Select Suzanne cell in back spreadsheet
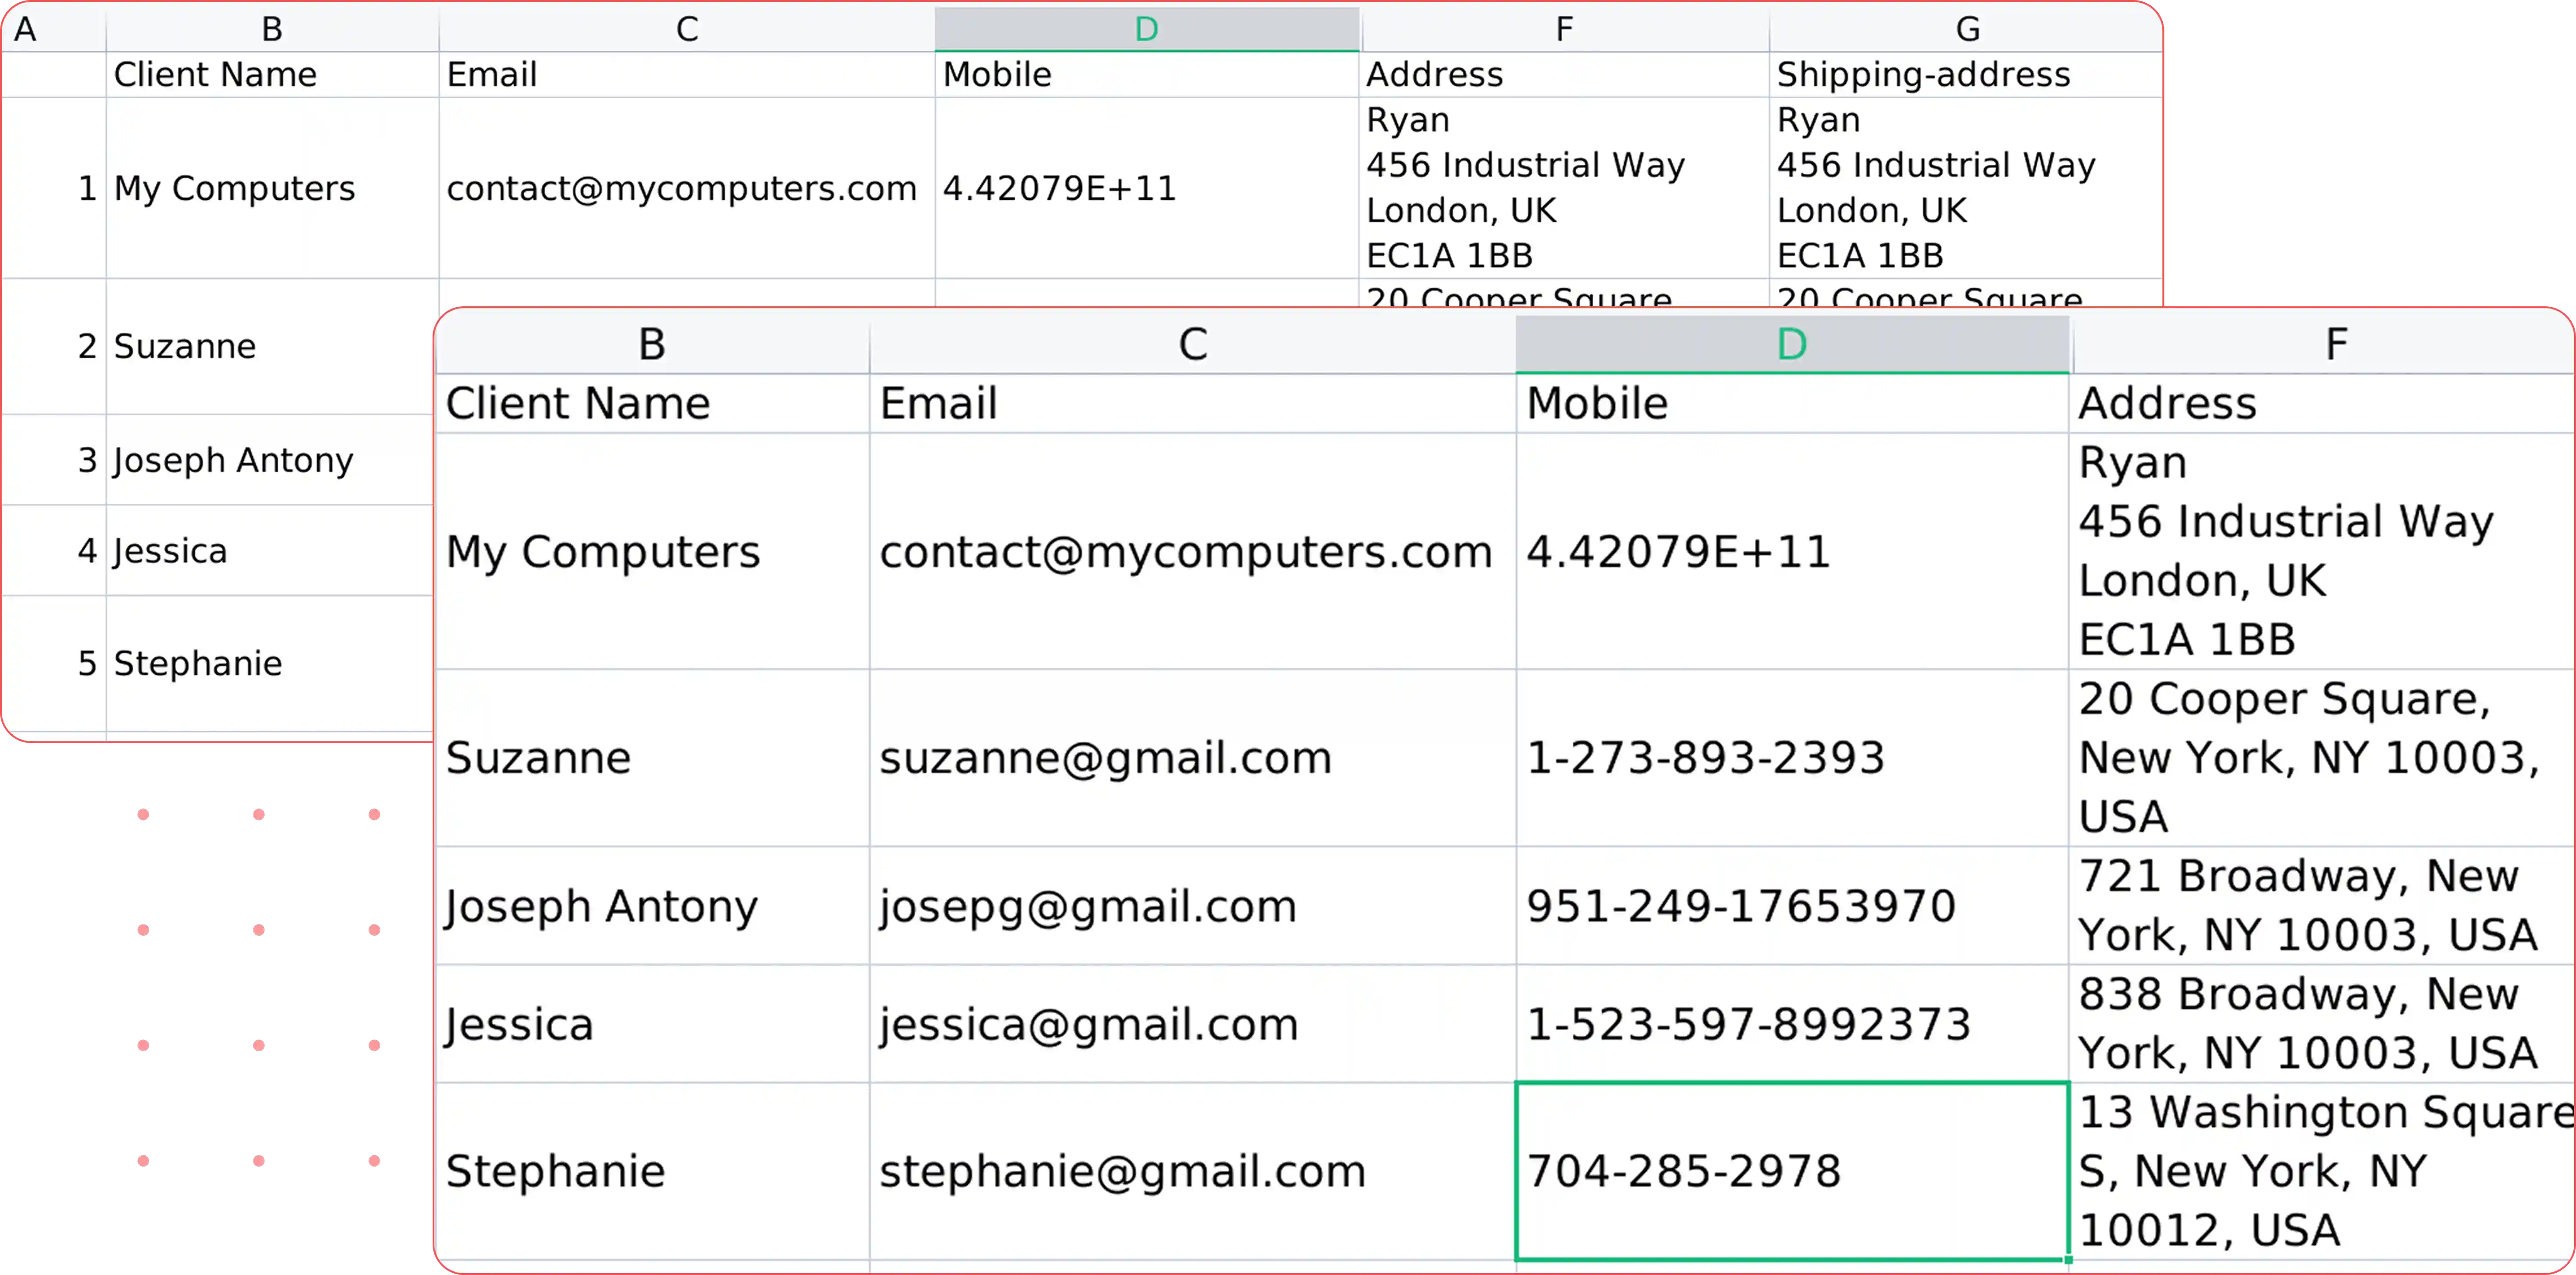Viewport: 2576px width, 1275px height. click(x=270, y=347)
